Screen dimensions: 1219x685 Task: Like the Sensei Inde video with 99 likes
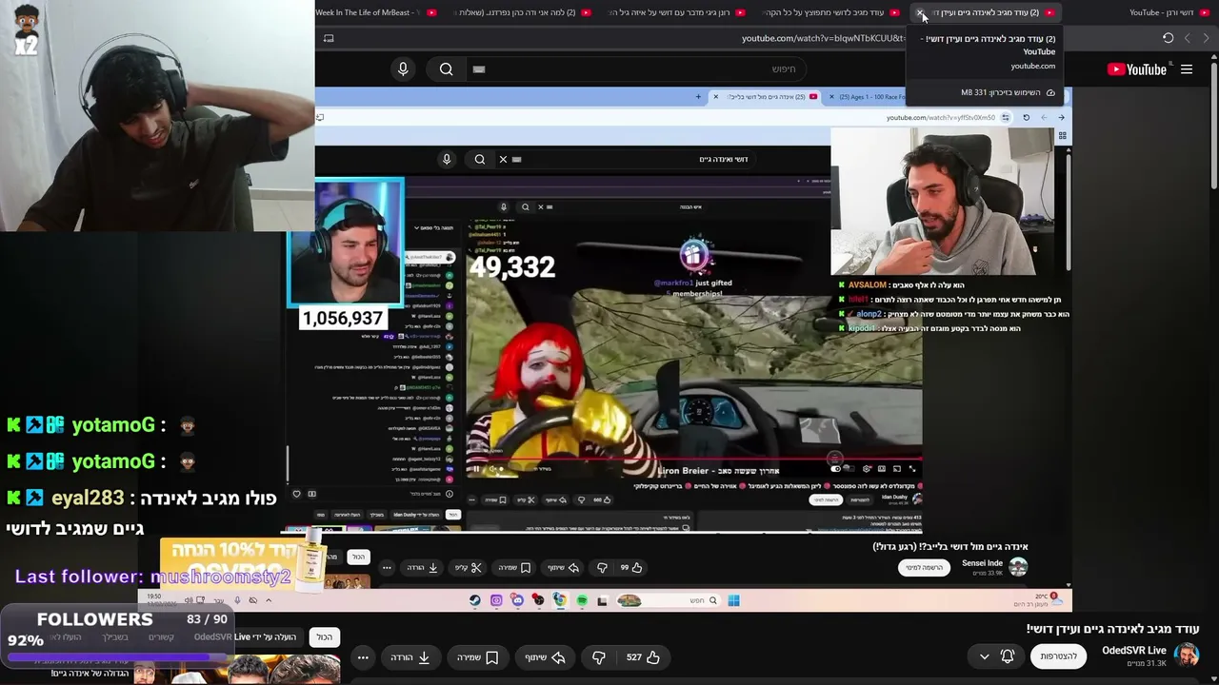pos(631,567)
